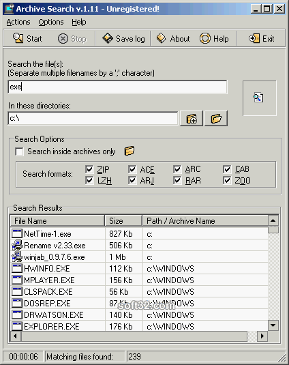Disable the CAB search format
This screenshot has height=365, width=289.
(x=227, y=169)
